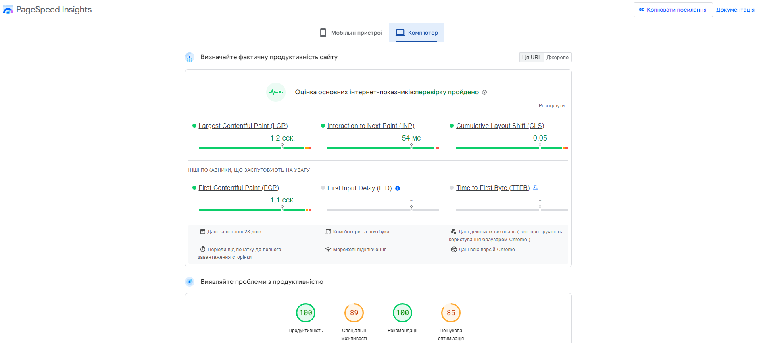Open the Largest Contentful Paint (LCP) link
The width and height of the screenshot is (759, 343).
243,126
